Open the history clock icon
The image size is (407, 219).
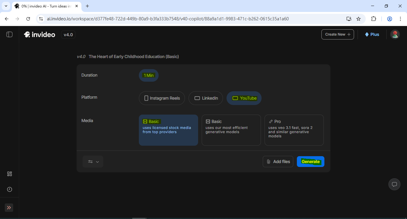tap(10, 189)
